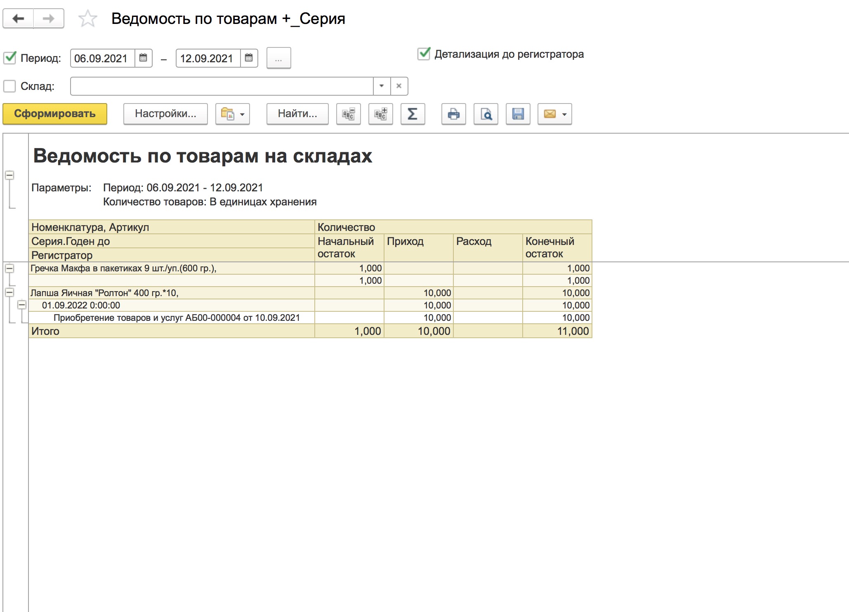
Task: Click the yellow Сформировать button
Action: click(x=55, y=114)
